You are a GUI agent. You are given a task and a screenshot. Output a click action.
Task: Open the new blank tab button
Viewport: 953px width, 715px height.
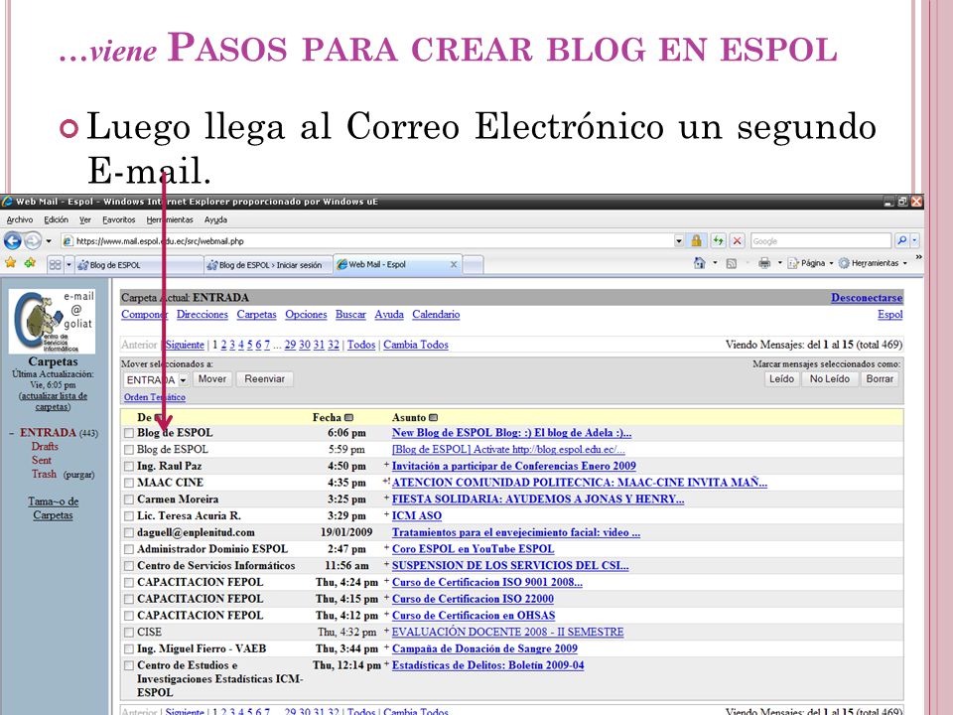tap(474, 264)
